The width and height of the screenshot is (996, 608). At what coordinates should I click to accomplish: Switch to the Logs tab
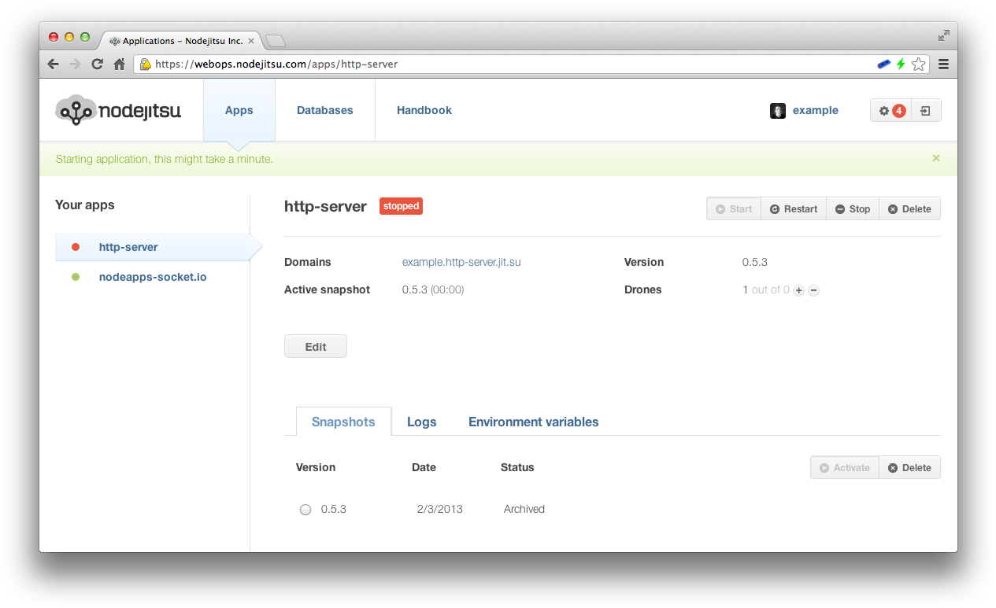(x=421, y=422)
